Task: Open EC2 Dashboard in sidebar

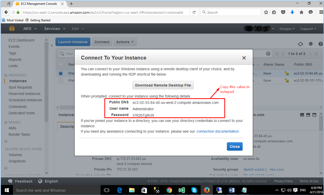Action: tap(21, 40)
